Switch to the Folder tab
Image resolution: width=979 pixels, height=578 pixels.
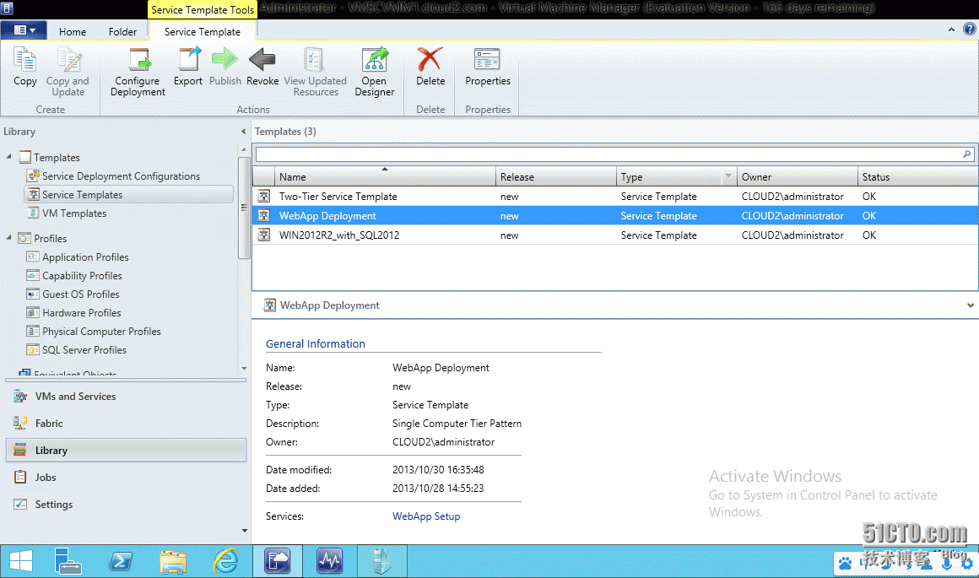122,32
